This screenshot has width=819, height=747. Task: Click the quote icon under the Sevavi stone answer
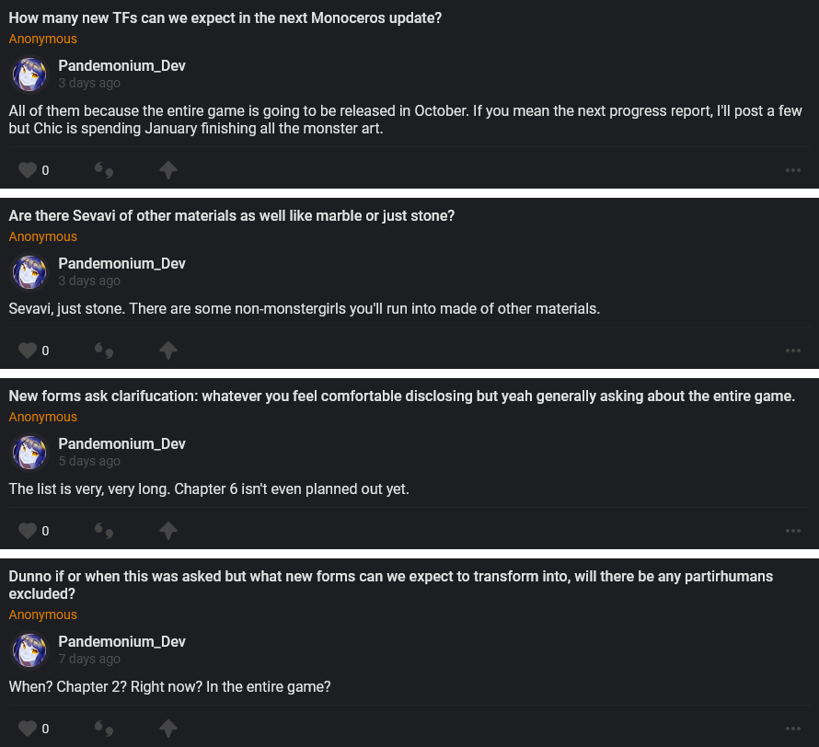coord(104,351)
